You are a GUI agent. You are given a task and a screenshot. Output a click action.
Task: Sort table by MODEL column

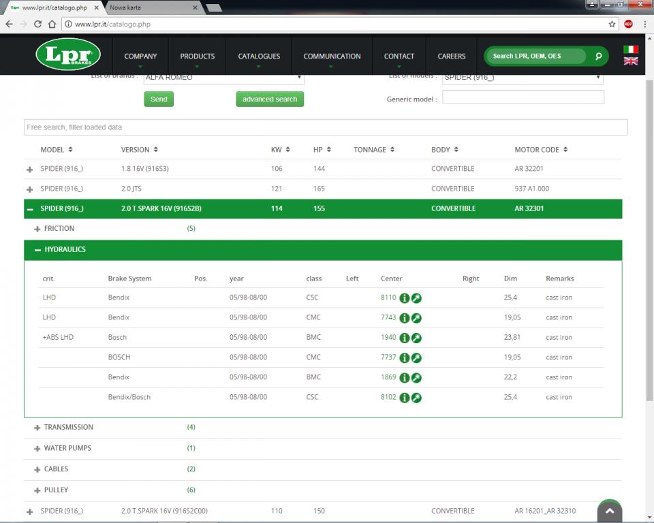click(x=70, y=149)
